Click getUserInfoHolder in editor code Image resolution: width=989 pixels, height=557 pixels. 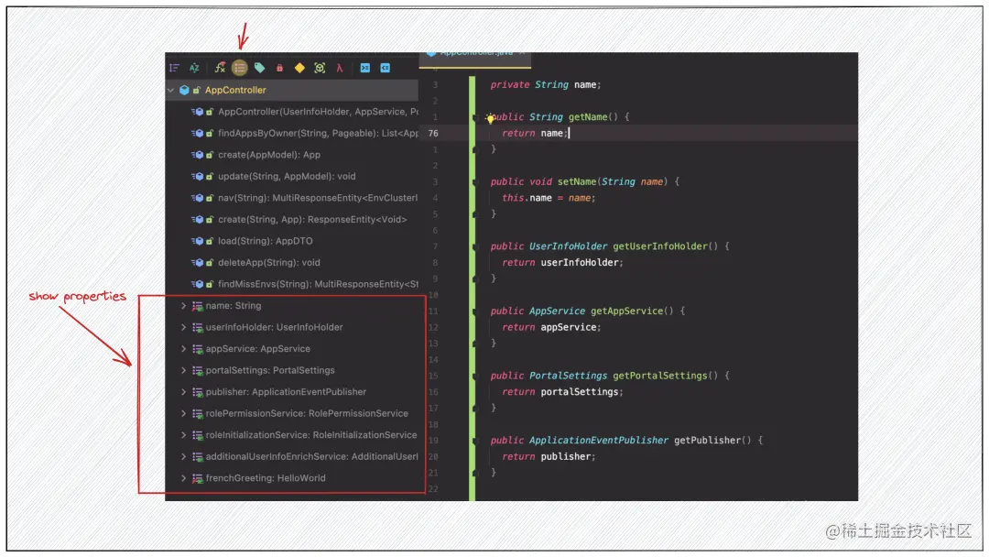[x=660, y=246]
